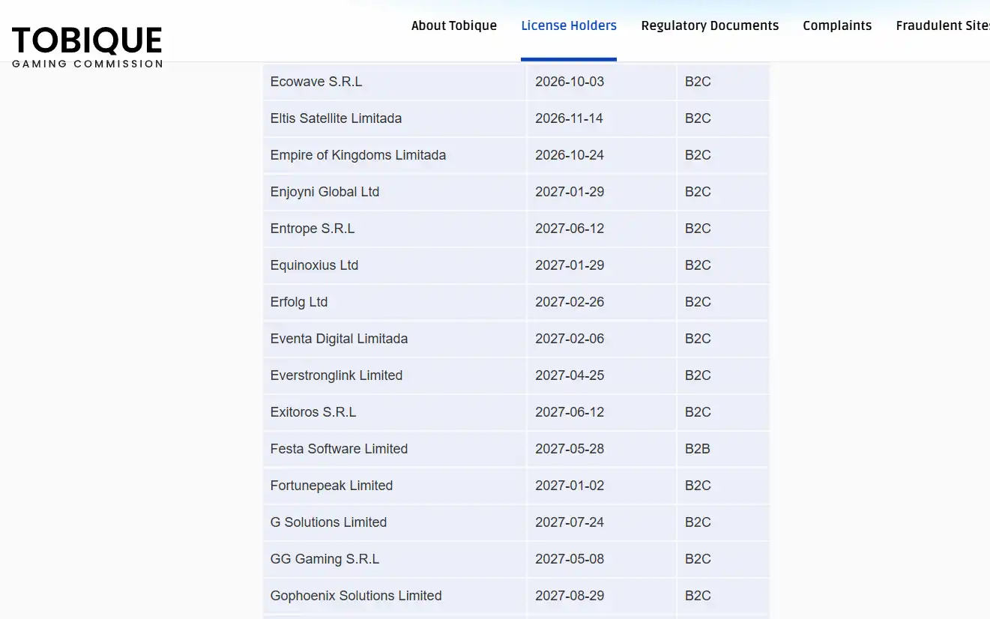This screenshot has height=619, width=990.
Task: Click B2C in Fortunepeak Limited row
Action: pos(698,486)
